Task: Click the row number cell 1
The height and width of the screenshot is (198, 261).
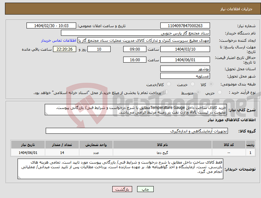Action: click(250, 153)
